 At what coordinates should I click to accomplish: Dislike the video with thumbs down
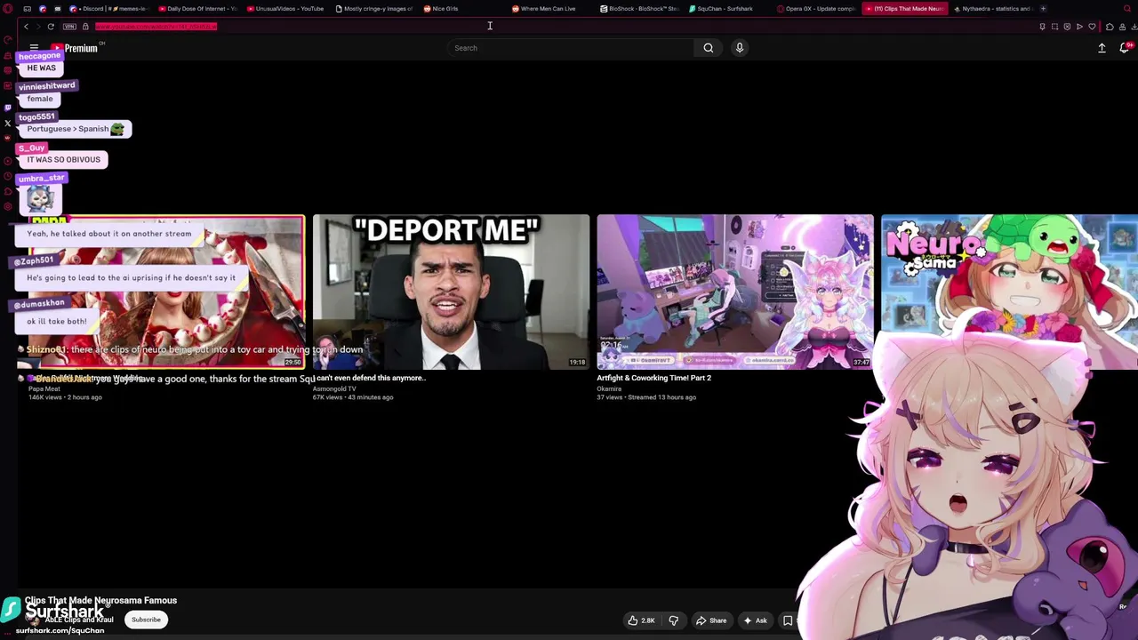(x=673, y=620)
